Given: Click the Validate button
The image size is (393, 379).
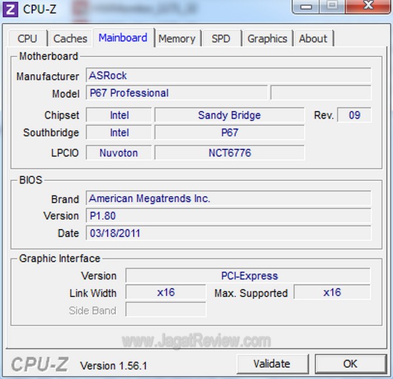Looking at the screenshot, I should [x=272, y=364].
